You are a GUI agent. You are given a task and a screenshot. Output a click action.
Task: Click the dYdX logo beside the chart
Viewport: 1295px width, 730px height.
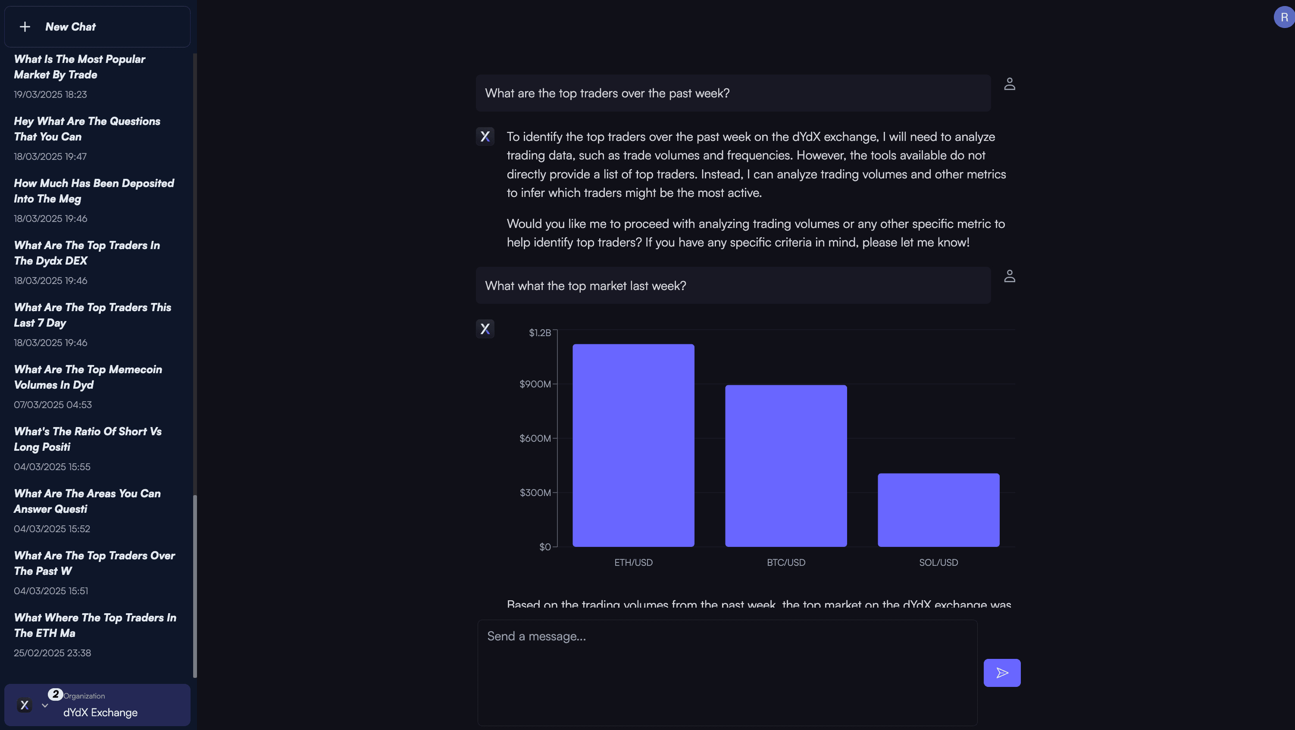[485, 329]
